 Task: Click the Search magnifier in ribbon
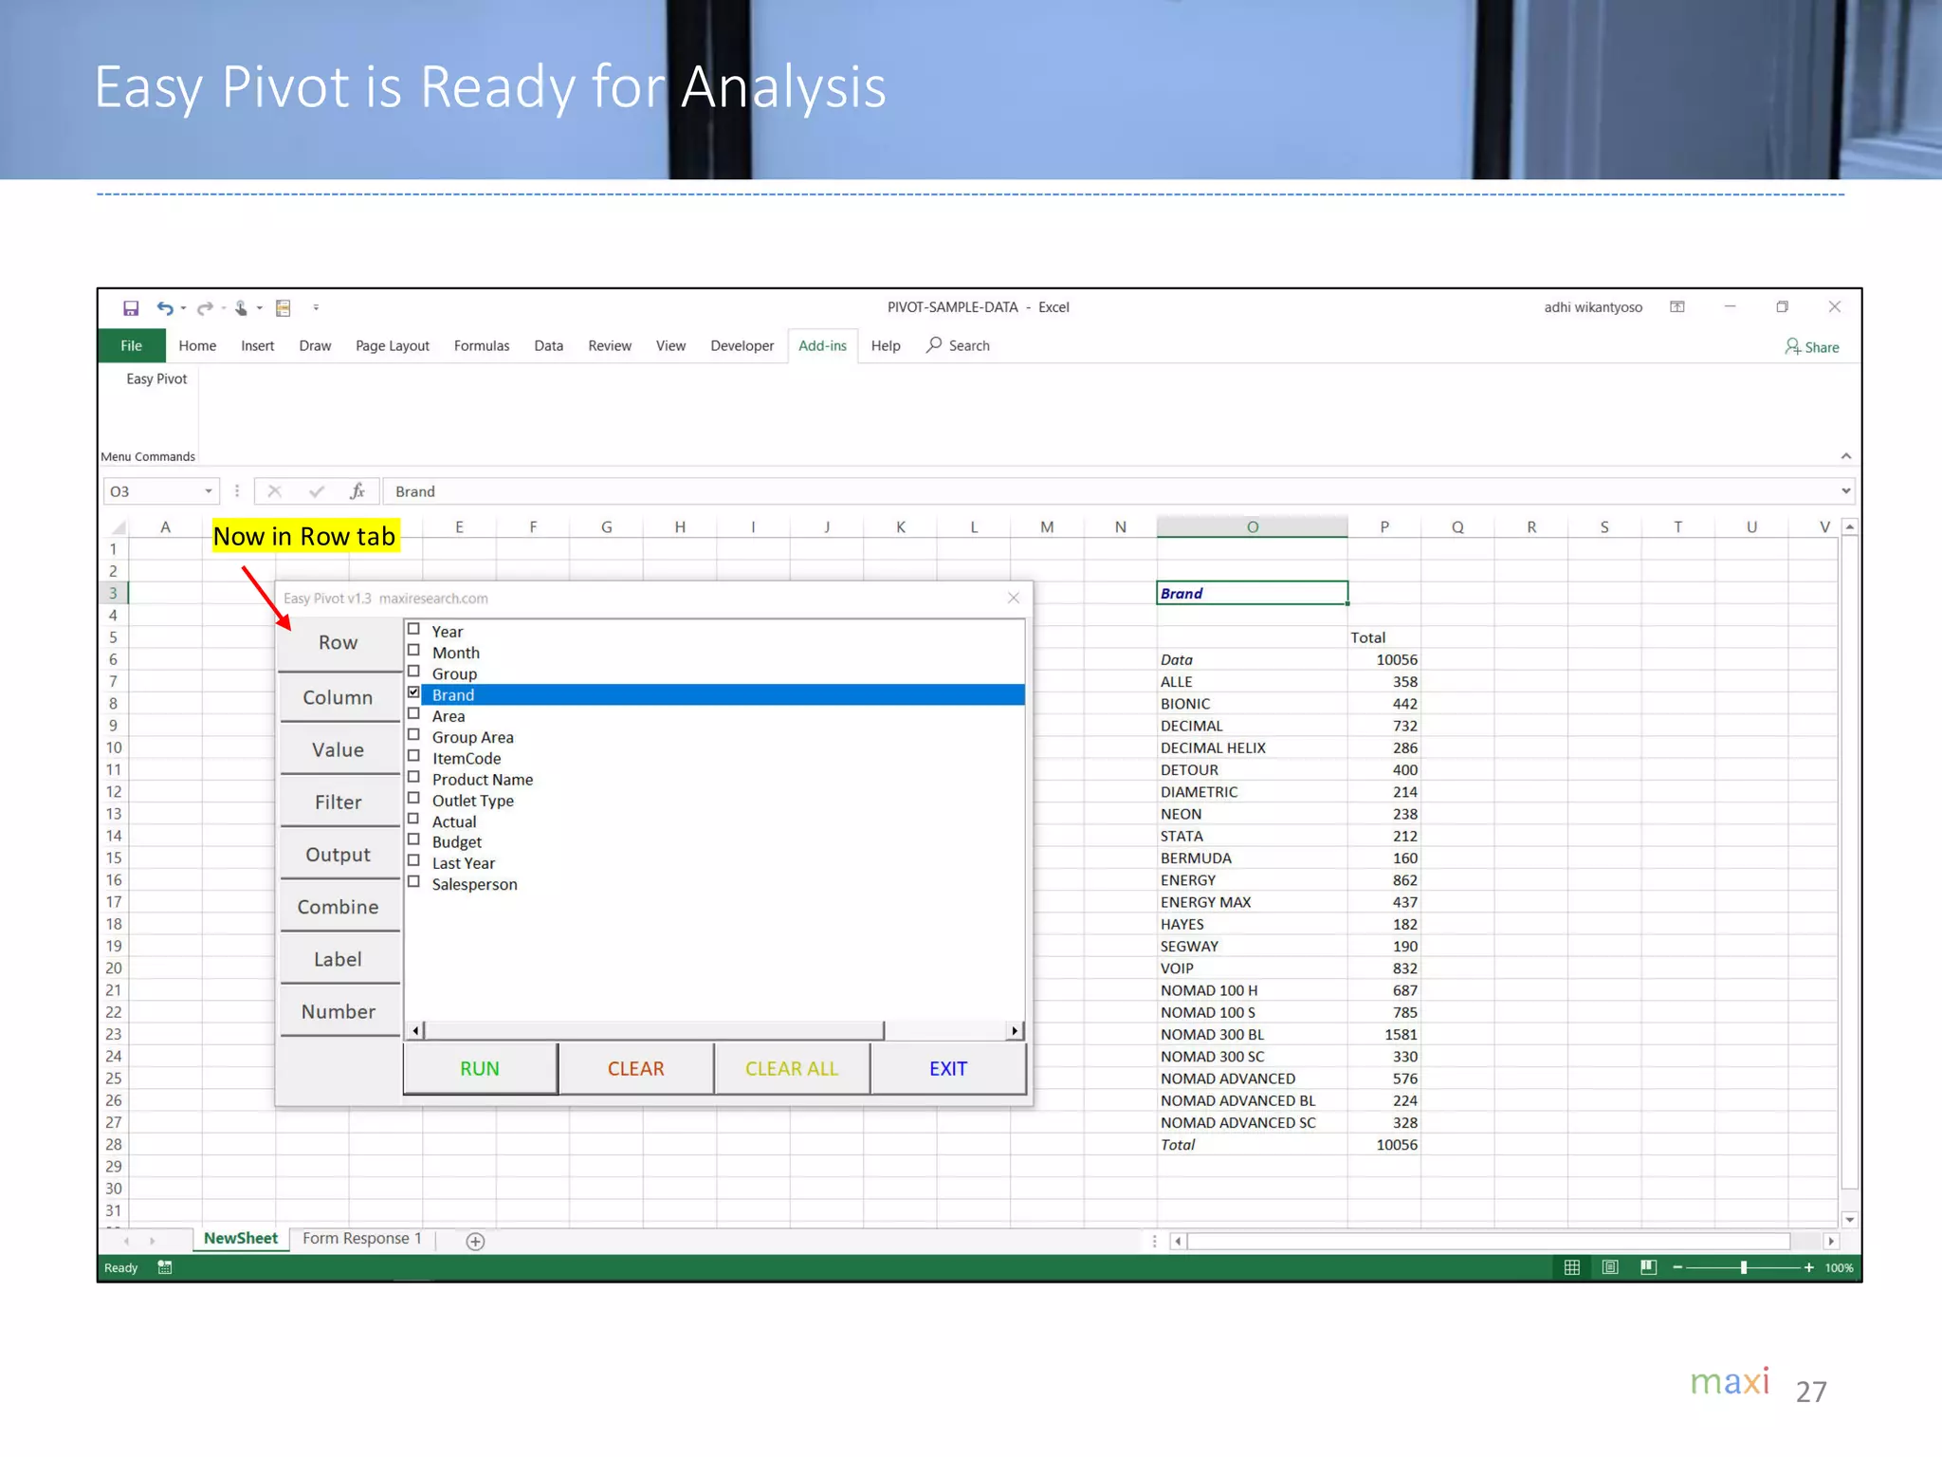(934, 345)
